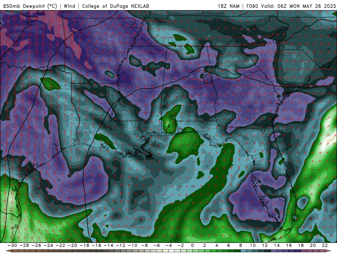Click the 14 color scale label
The image size is (337, 253).
(x=277, y=245)
